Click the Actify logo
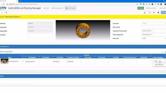This screenshot has height=93, width=166. point(3,8)
